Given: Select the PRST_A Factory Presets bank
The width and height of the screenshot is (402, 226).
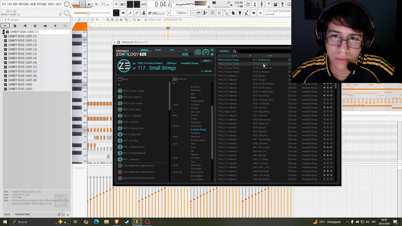Looking at the screenshot, I should [x=133, y=91].
